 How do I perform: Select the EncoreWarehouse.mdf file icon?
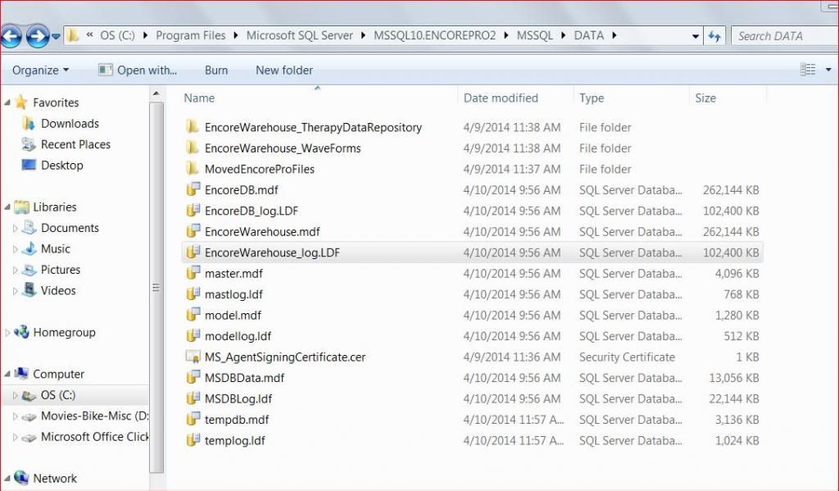pyautogui.click(x=193, y=231)
